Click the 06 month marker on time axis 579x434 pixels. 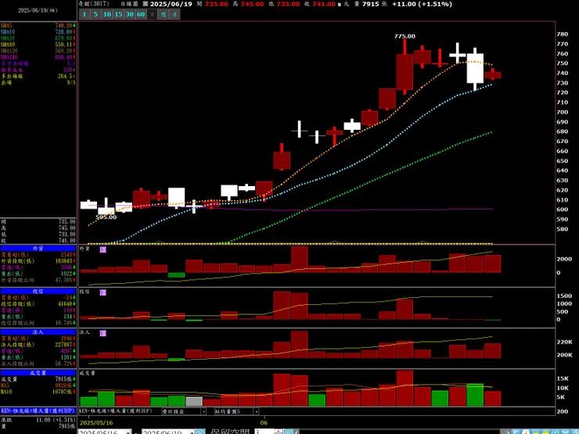pyautogui.click(x=264, y=422)
